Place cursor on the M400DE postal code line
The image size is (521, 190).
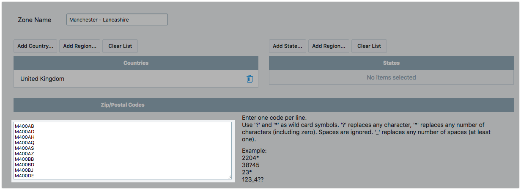click(25, 176)
